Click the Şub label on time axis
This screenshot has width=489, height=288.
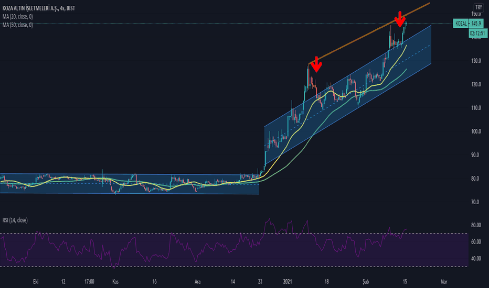[366, 282]
